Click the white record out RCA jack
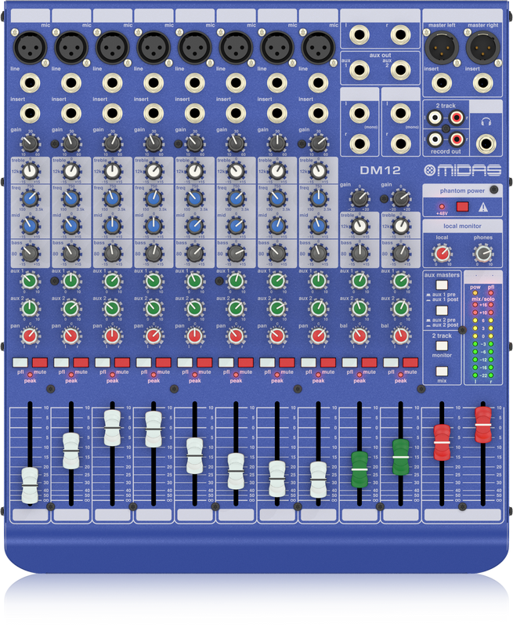The height and width of the screenshot is (627, 513). 435,140
